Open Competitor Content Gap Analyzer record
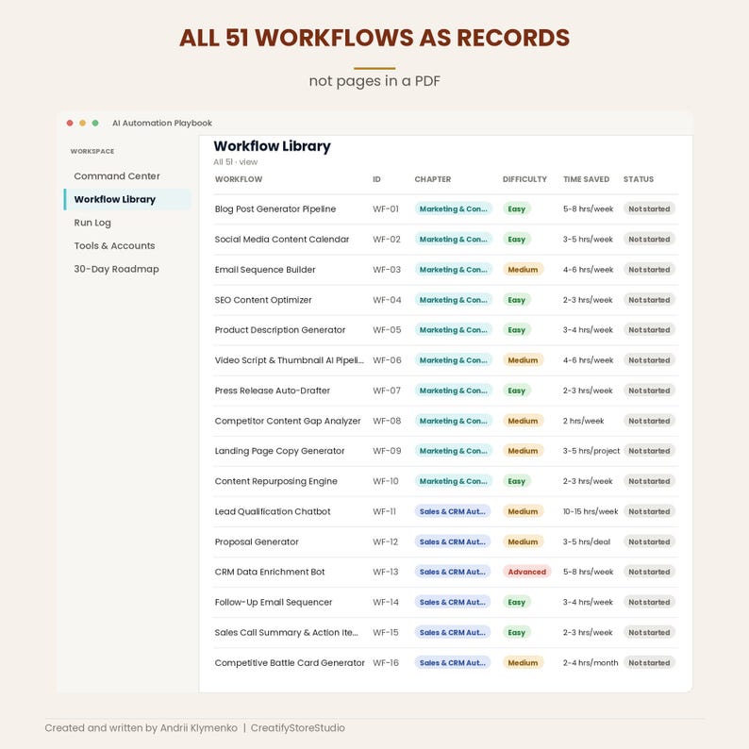This screenshot has height=749, width=749. [288, 421]
